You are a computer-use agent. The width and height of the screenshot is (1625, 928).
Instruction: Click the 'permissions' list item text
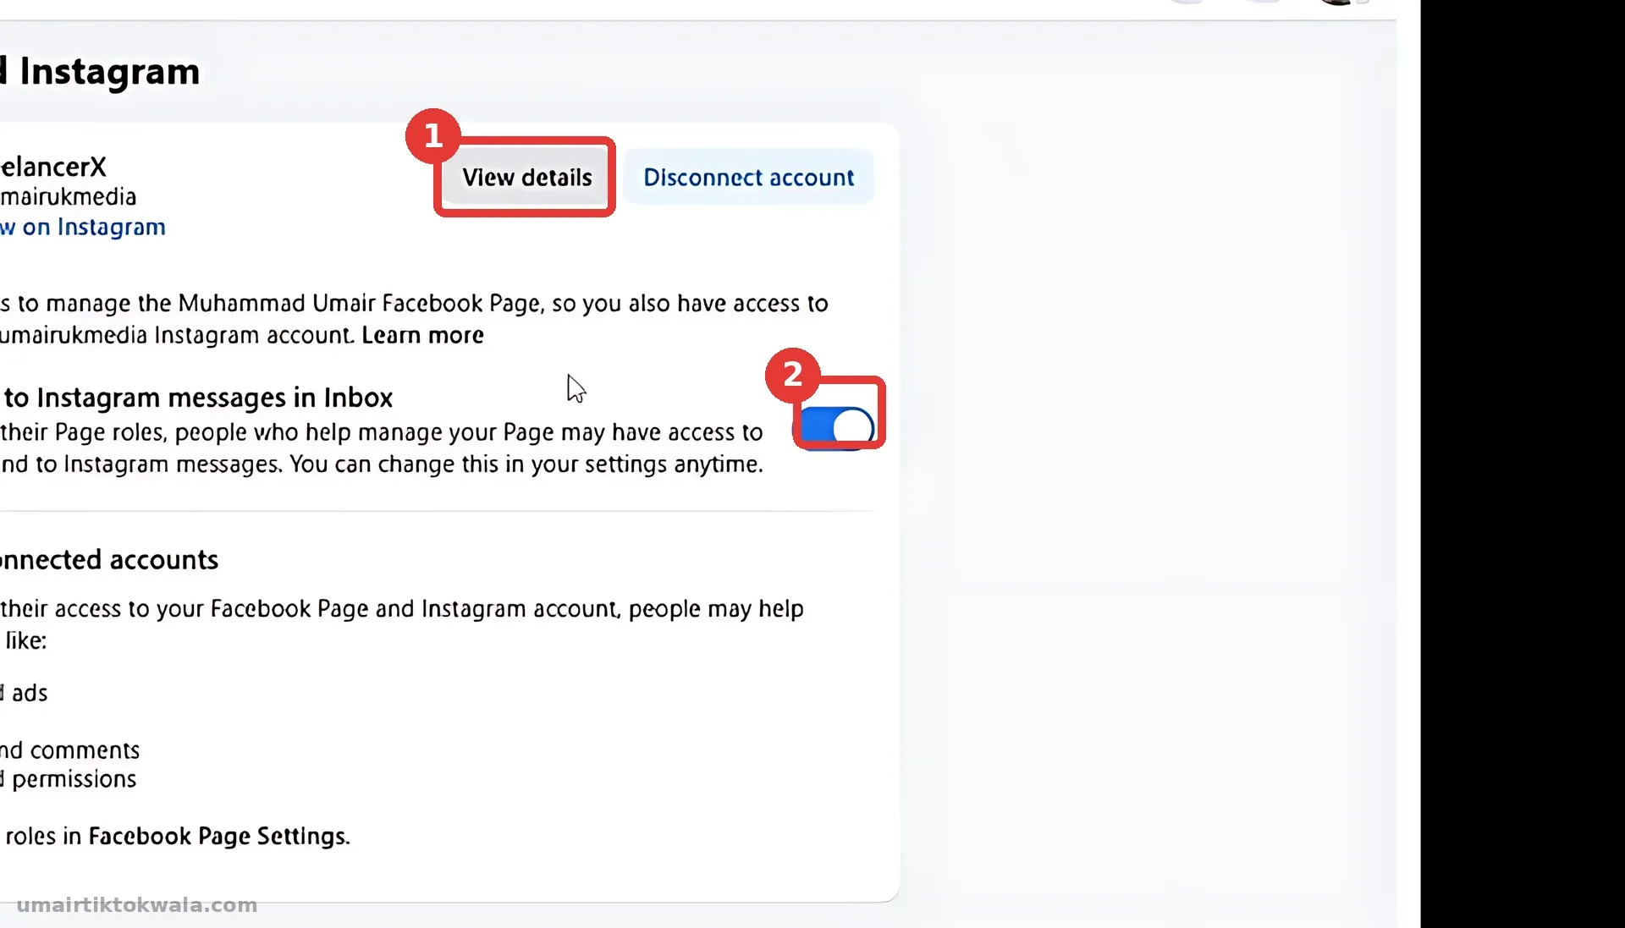pos(74,779)
